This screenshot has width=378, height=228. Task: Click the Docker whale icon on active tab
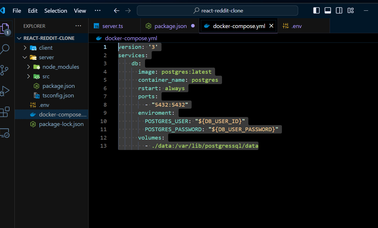pyautogui.click(x=207, y=26)
